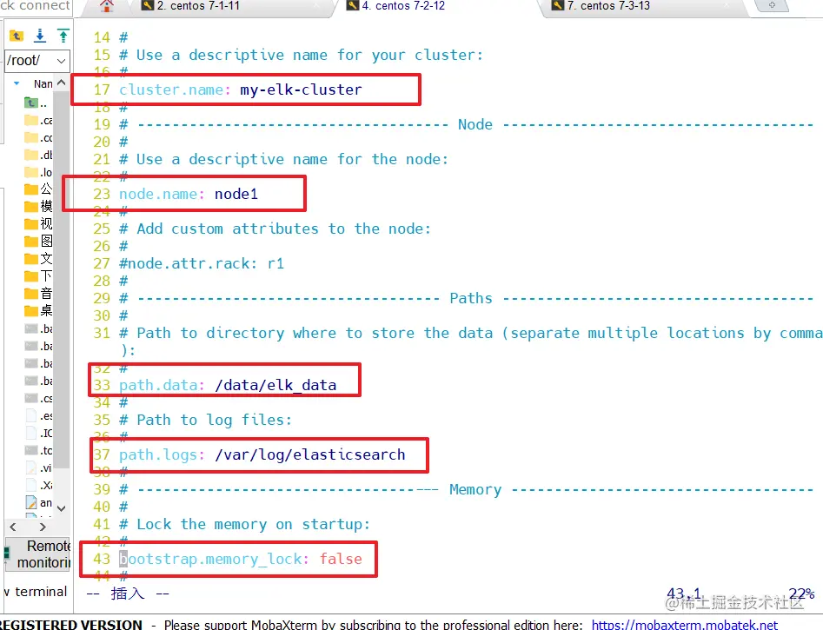Click the blue download-file arrow icon
The width and height of the screenshot is (823, 630).
pos(40,36)
